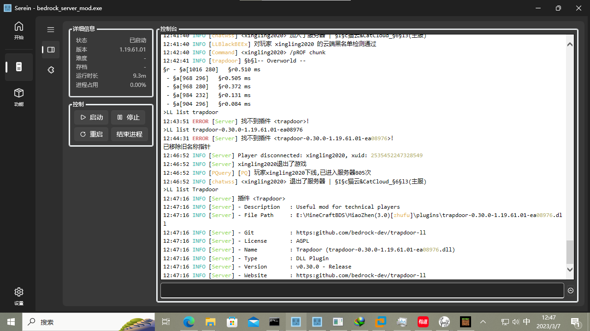Select the server icon in the left sidebar
The image size is (590, 331).
[18, 67]
